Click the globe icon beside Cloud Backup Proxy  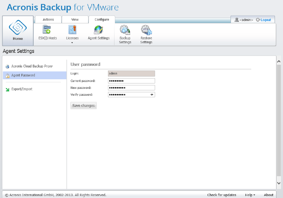coord(7,66)
